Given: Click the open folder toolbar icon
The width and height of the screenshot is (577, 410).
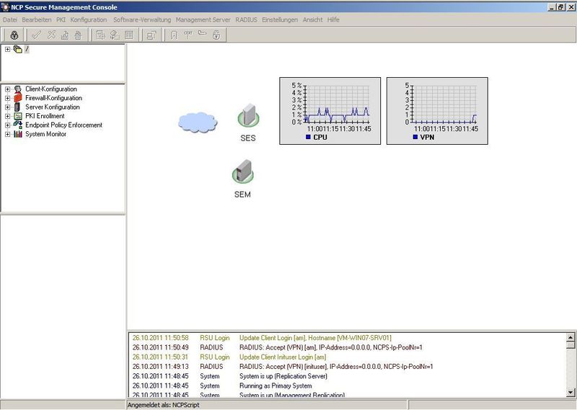Looking at the screenshot, I should (202, 33).
